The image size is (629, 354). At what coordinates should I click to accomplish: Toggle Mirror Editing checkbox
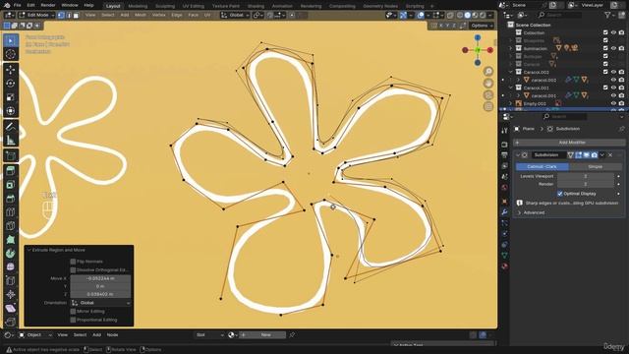[x=73, y=311]
